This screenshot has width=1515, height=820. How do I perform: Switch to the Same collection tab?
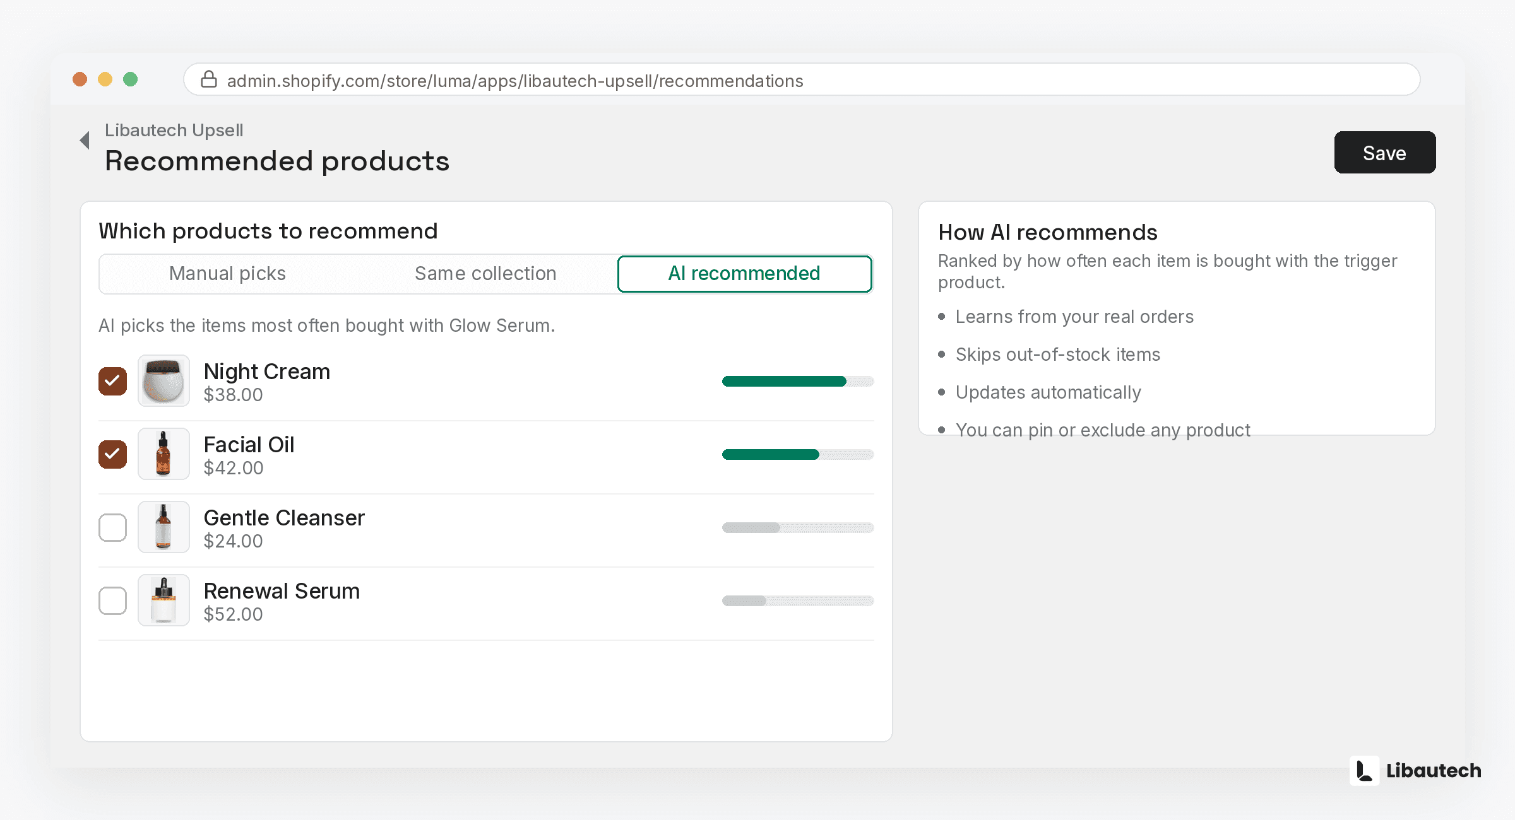(x=485, y=274)
